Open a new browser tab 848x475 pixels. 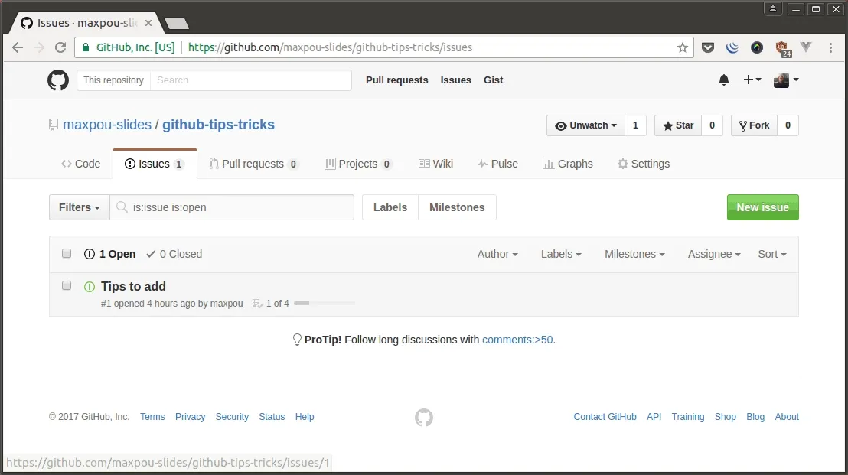click(x=176, y=23)
